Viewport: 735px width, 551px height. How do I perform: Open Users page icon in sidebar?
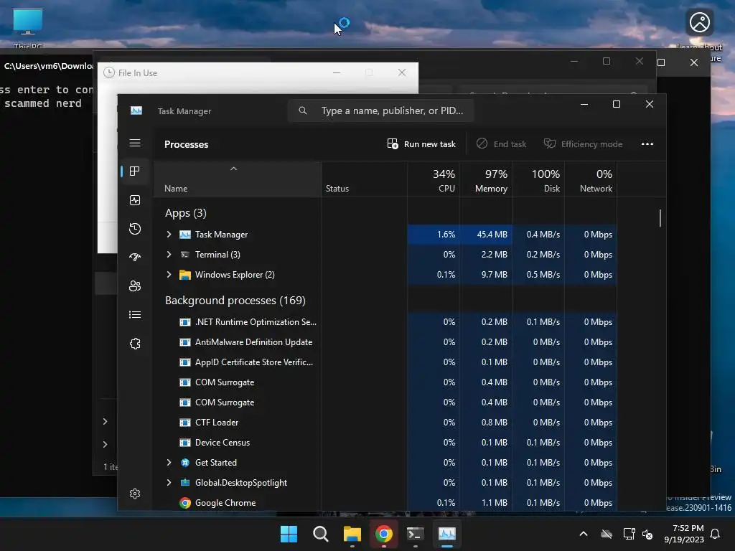pyautogui.click(x=135, y=286)
